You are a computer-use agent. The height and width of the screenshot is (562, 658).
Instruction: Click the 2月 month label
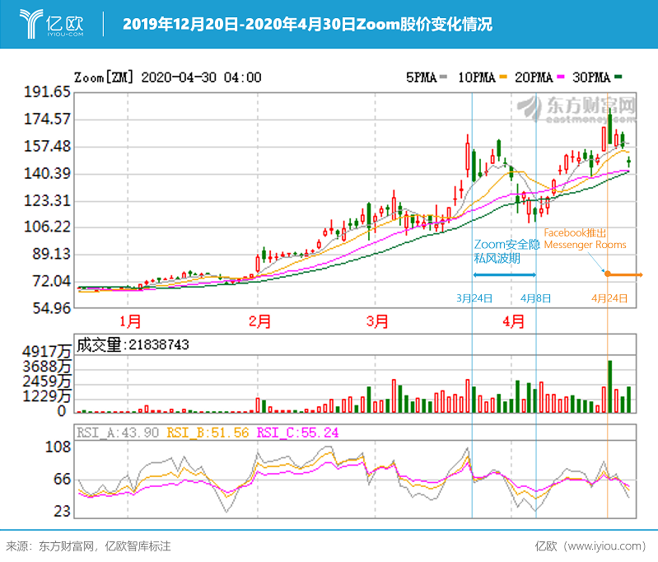click(x=259, y=321)
